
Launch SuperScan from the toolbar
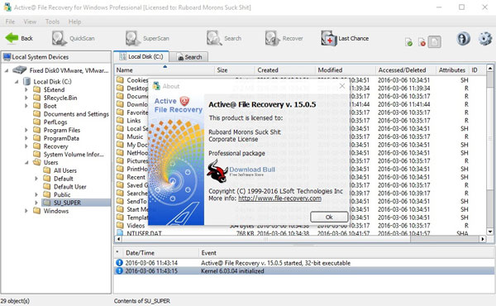[x=147, y=38]
